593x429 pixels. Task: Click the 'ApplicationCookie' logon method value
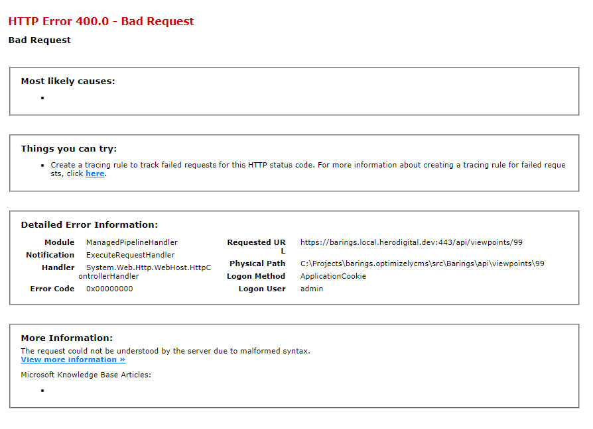[333, 276]
